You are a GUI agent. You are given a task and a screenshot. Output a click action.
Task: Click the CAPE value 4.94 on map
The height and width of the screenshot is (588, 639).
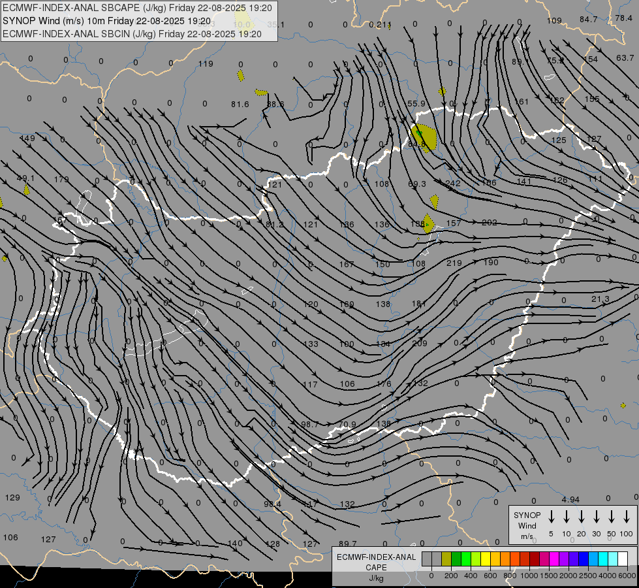click(x=570, y=500)
